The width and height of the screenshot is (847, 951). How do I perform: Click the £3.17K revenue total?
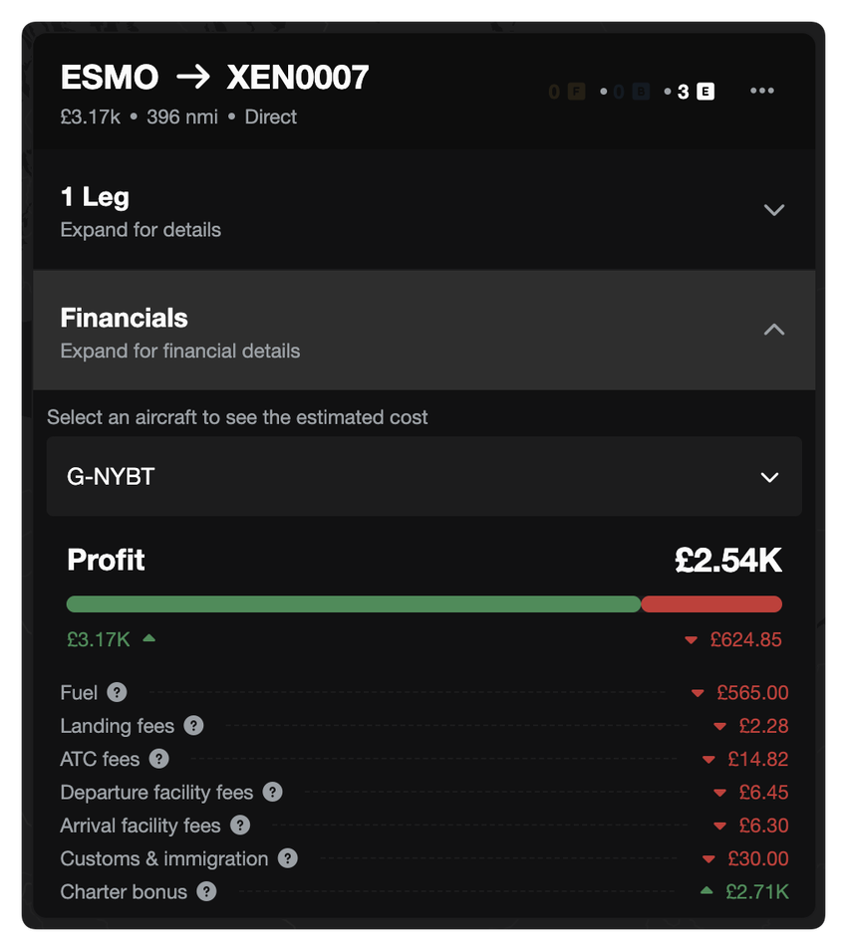99,639
